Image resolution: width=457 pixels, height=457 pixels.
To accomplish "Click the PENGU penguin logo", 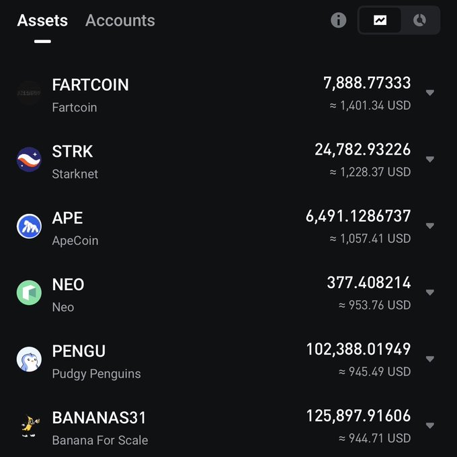I will coord(29,359).
